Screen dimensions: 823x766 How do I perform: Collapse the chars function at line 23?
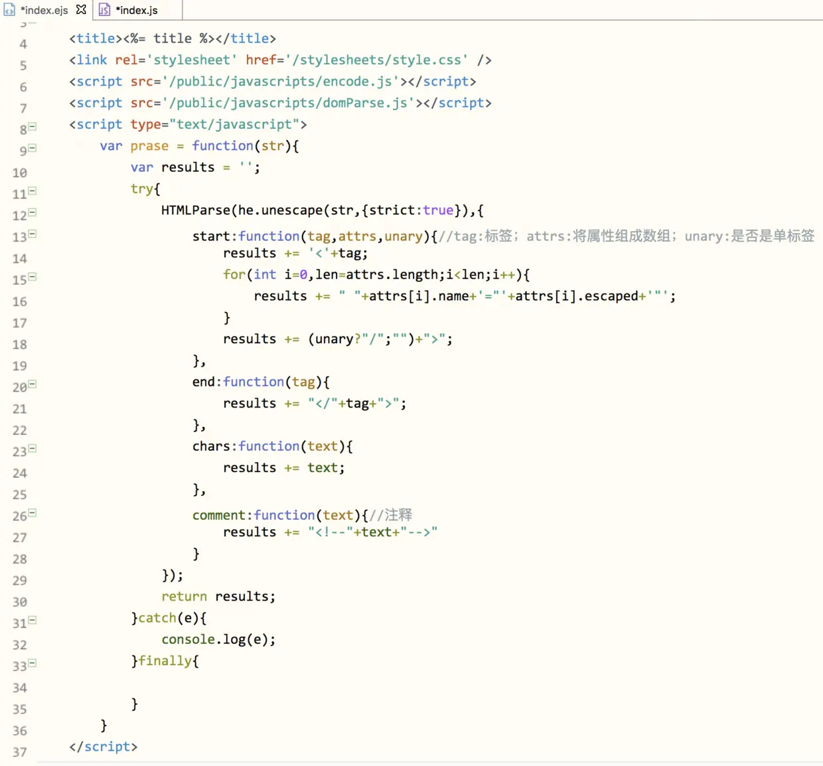tap(33, 448)
